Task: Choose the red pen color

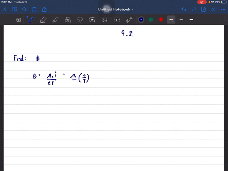Action: point(161,19)
